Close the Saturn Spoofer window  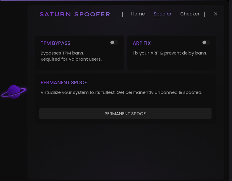pyautogui.click(x=215, y=14)
